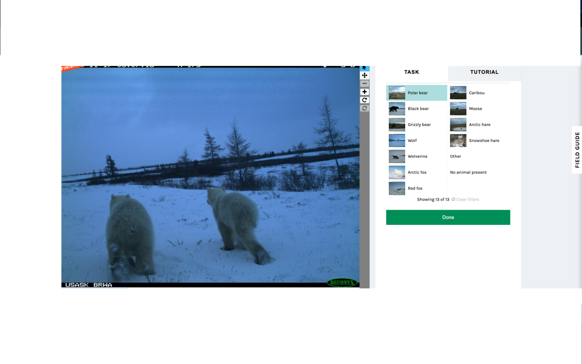Click the green Done button
Viewport: 582px width, 364px height.
448,217
